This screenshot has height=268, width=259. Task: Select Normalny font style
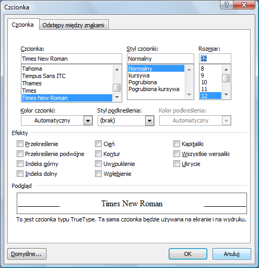[156, 69]
